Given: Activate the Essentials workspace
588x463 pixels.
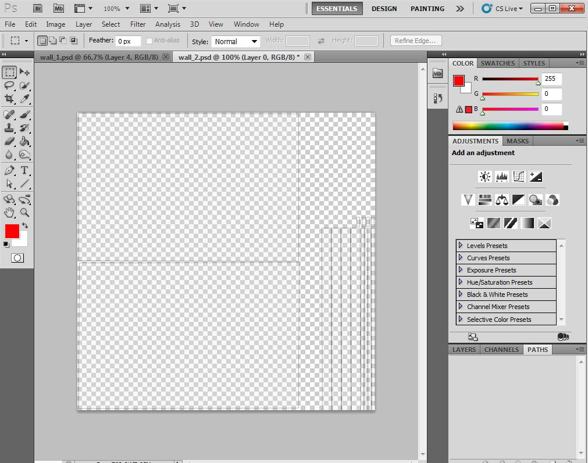Looking at the screenshot, I should coord(337,9).
